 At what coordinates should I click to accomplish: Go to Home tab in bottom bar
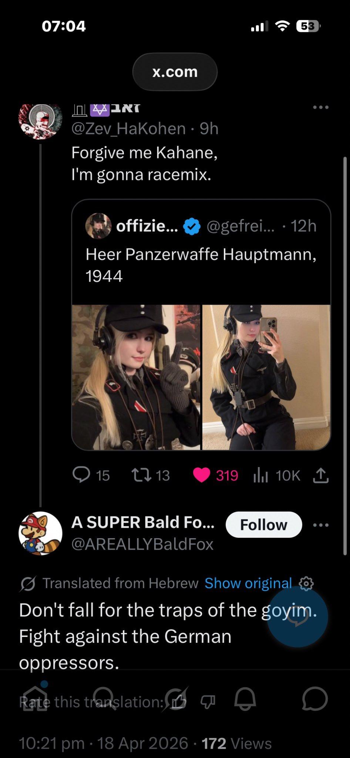pyautogui.click(x=35, y=699)
